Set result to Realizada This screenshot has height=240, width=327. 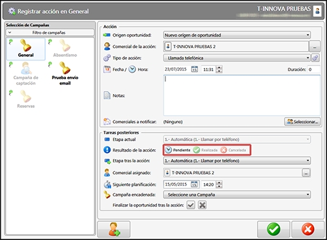coord(205,150)
